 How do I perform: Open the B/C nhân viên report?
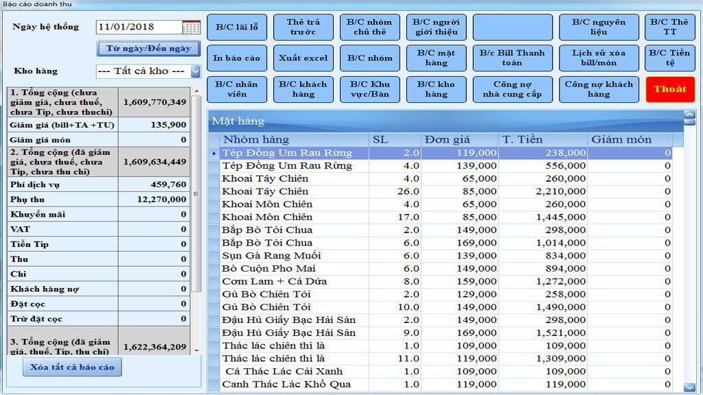tap(237, 90)
